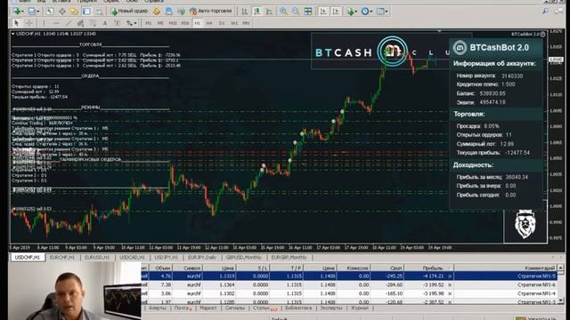Image resolution: width=570 pixels, height=320 pixels.
Task: Open the New Chart toolbar icon
Action: (17, 12)
